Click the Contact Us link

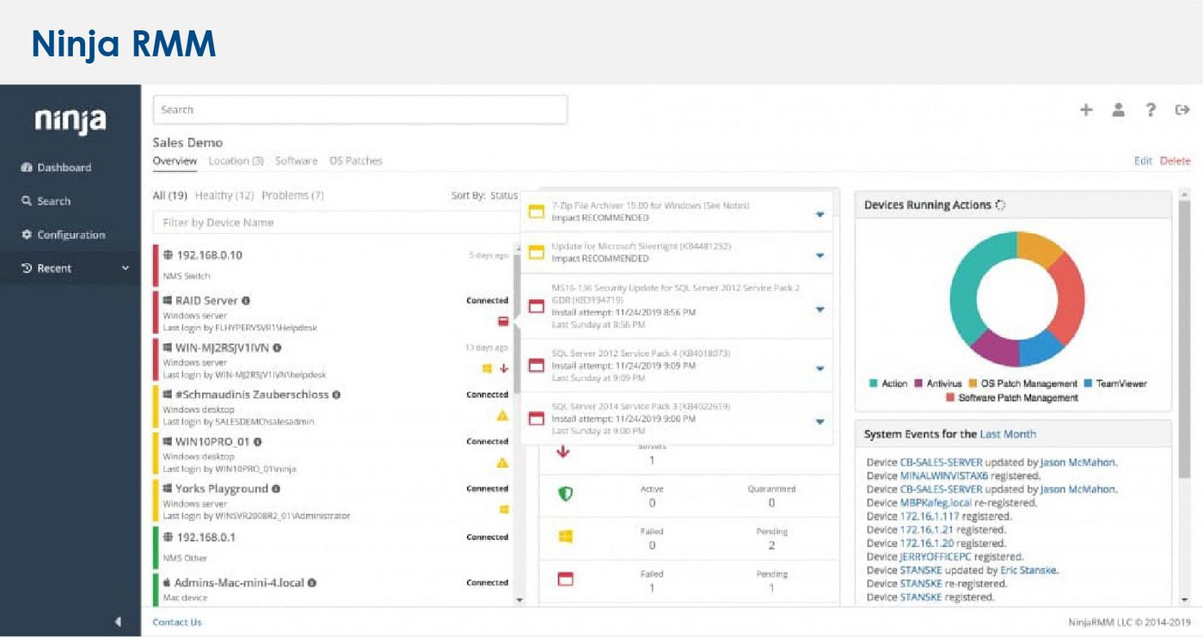click(177, 623)
